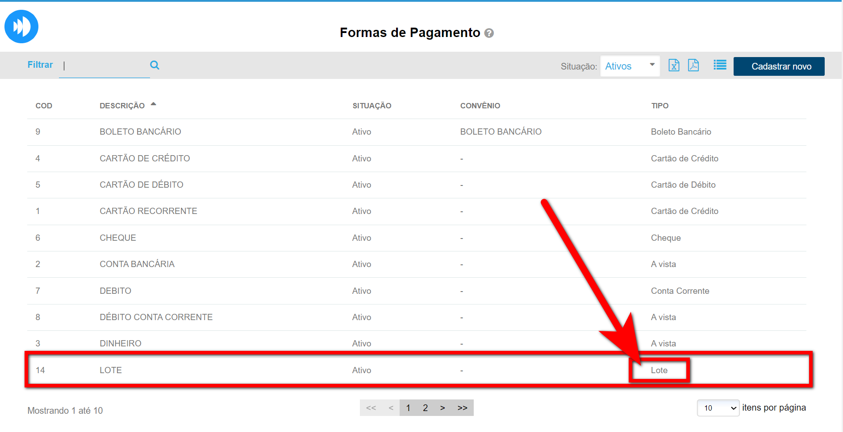This screenshot has height=432, width=843.
Task: Go to page 2 of results
Action: click(425, 408)
